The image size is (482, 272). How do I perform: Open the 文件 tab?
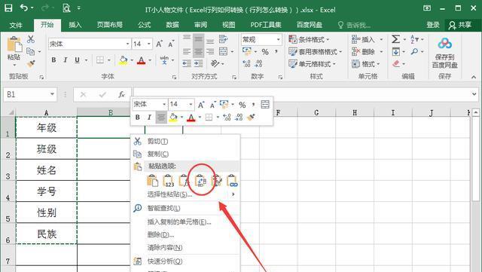tap(16, 25)
